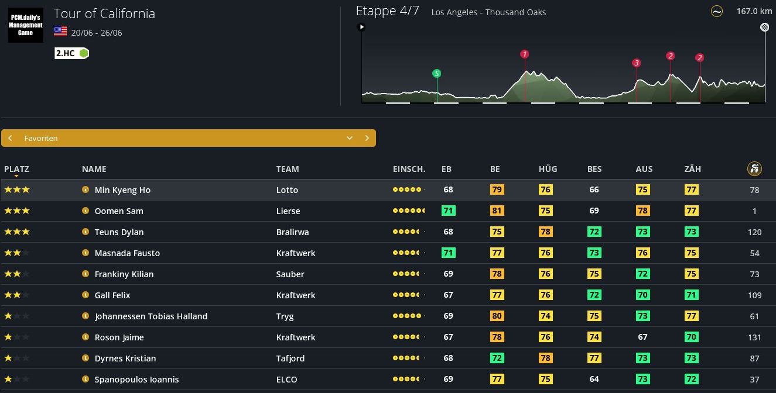
Task: Open rider Masnada Fausto
Action: tap(127, 253)
